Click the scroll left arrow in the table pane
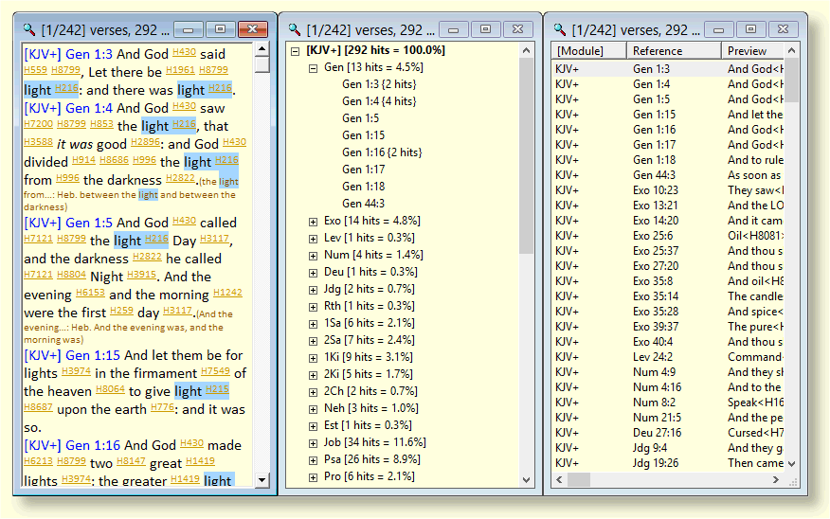The height and width of the screenshot is (519, 830). point(560,480)
